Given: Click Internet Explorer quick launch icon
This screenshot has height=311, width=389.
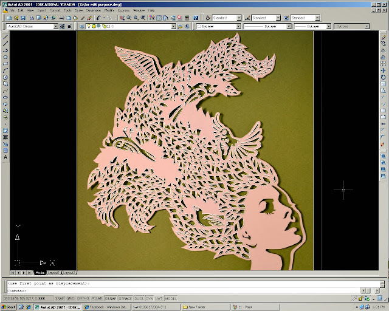Looking at the screenshot, I should coord(29,307).
